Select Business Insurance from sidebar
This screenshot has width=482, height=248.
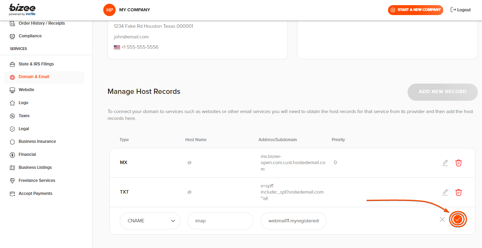point(37,141)
